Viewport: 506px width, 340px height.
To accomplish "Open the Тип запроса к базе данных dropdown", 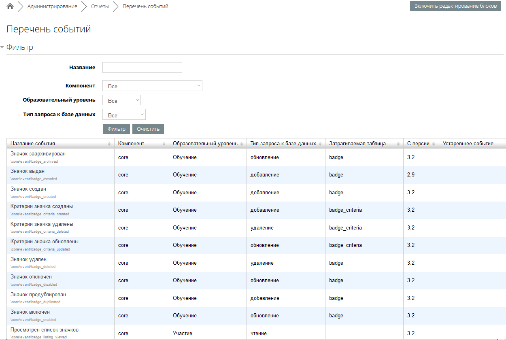I will tap(124, 115).
